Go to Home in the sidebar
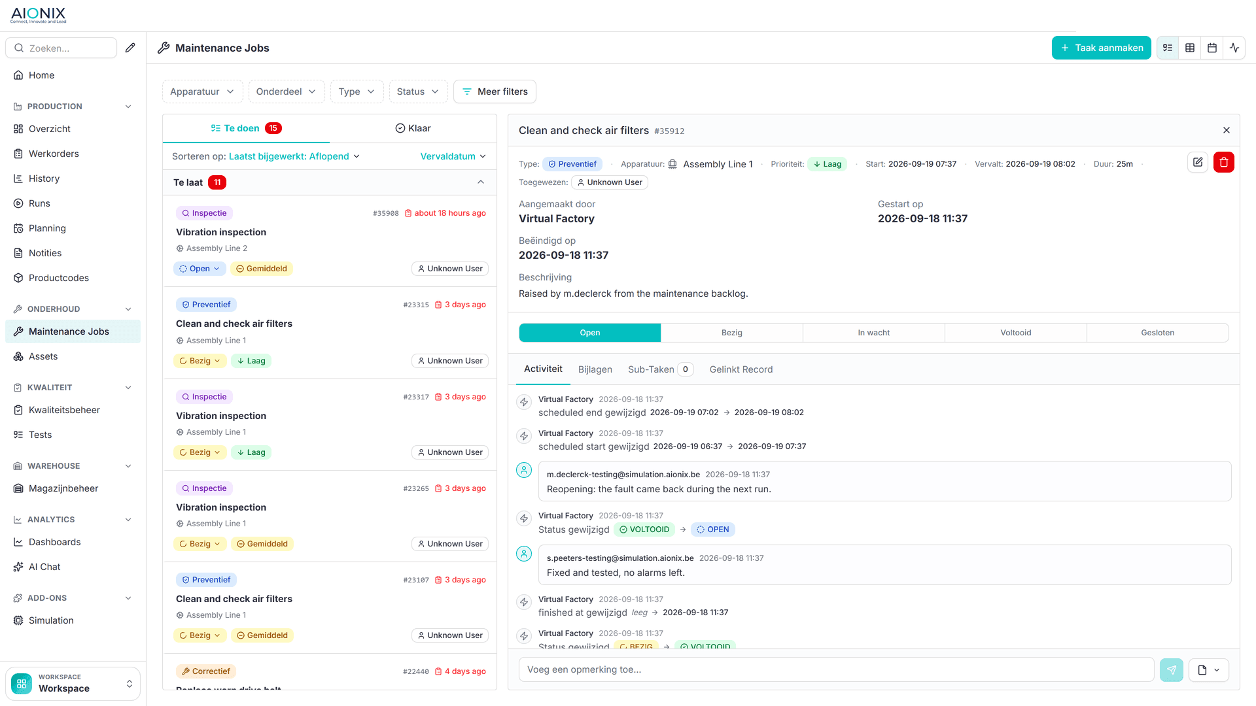The height and width of the screenshot is (706, 1256). click(73, 75)
